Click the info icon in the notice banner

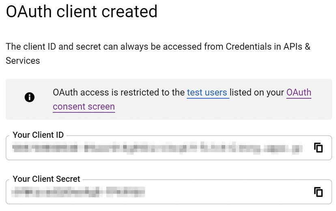point(30,97)
